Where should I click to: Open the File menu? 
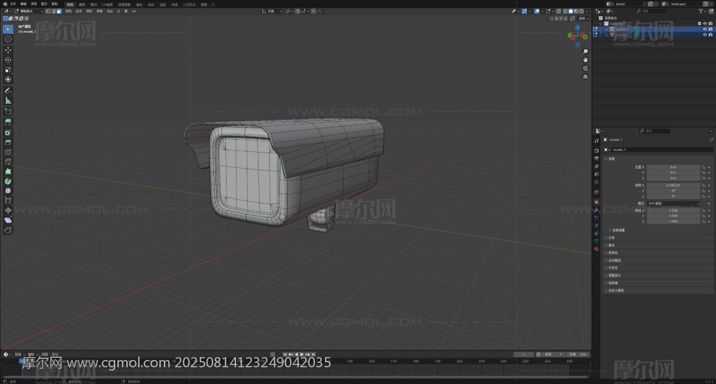pyautogui.click(x=13, y=4)
